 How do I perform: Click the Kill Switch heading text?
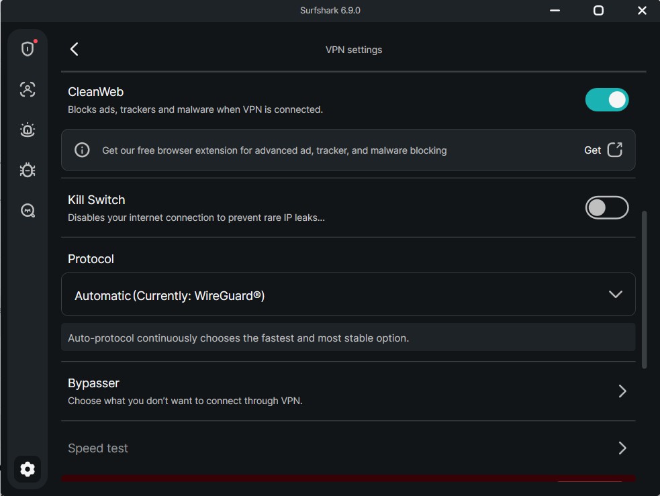(x=97, y=200)
